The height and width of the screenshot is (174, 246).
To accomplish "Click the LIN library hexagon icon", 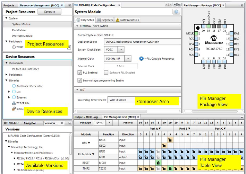I will [x=14, y=92].
